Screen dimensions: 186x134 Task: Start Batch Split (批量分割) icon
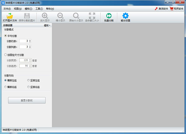108,16
